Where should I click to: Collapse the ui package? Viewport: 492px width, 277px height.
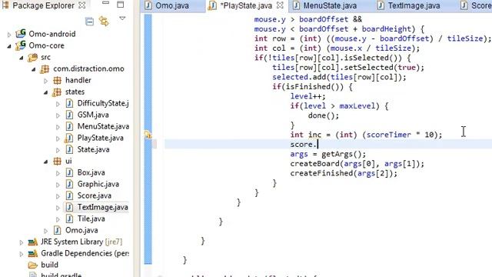pos(46,162)
